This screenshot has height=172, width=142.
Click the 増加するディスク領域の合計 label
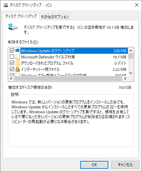[30, 87]
